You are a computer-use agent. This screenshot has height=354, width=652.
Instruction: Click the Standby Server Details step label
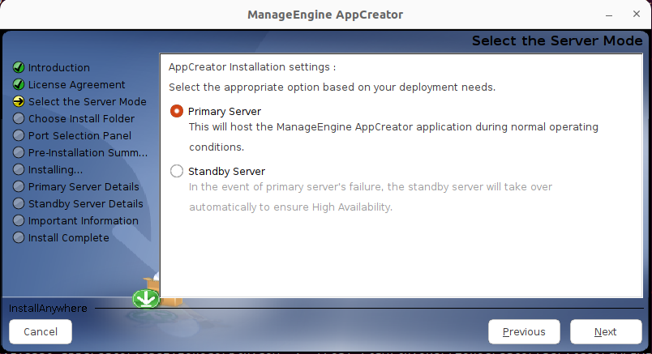pyautogui.click(x=85, y=203)
